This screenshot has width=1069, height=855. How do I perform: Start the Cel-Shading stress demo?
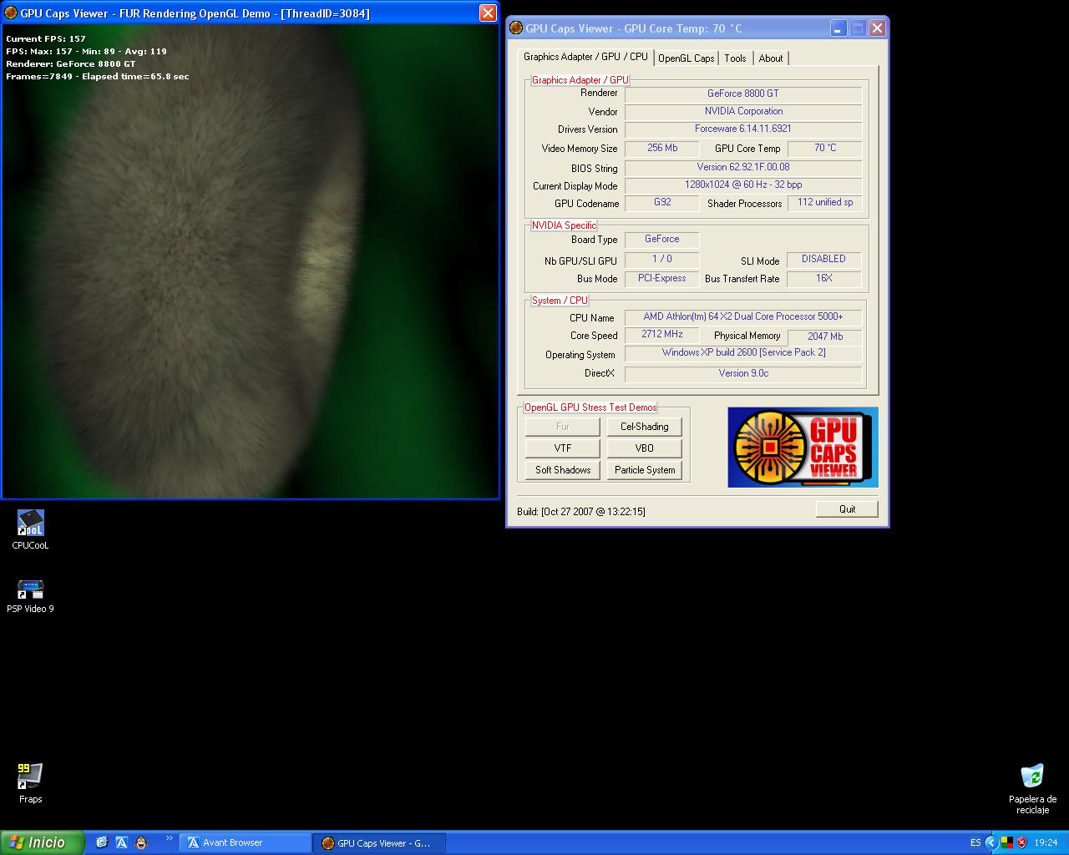pos(644,427)
